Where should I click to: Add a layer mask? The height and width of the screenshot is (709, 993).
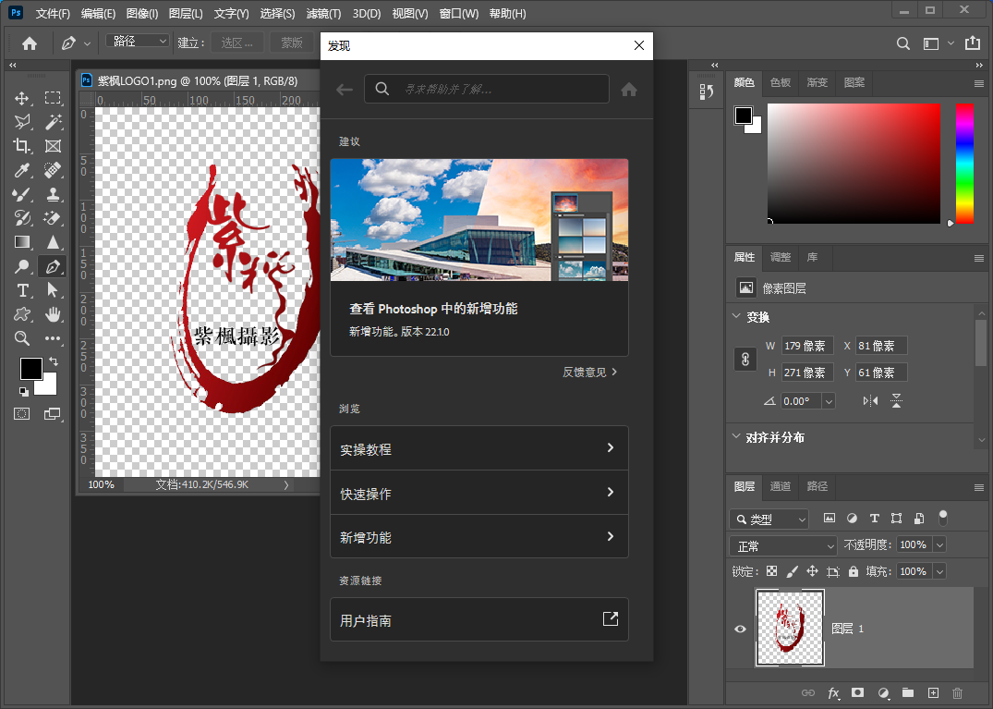[x=858, y=692]
